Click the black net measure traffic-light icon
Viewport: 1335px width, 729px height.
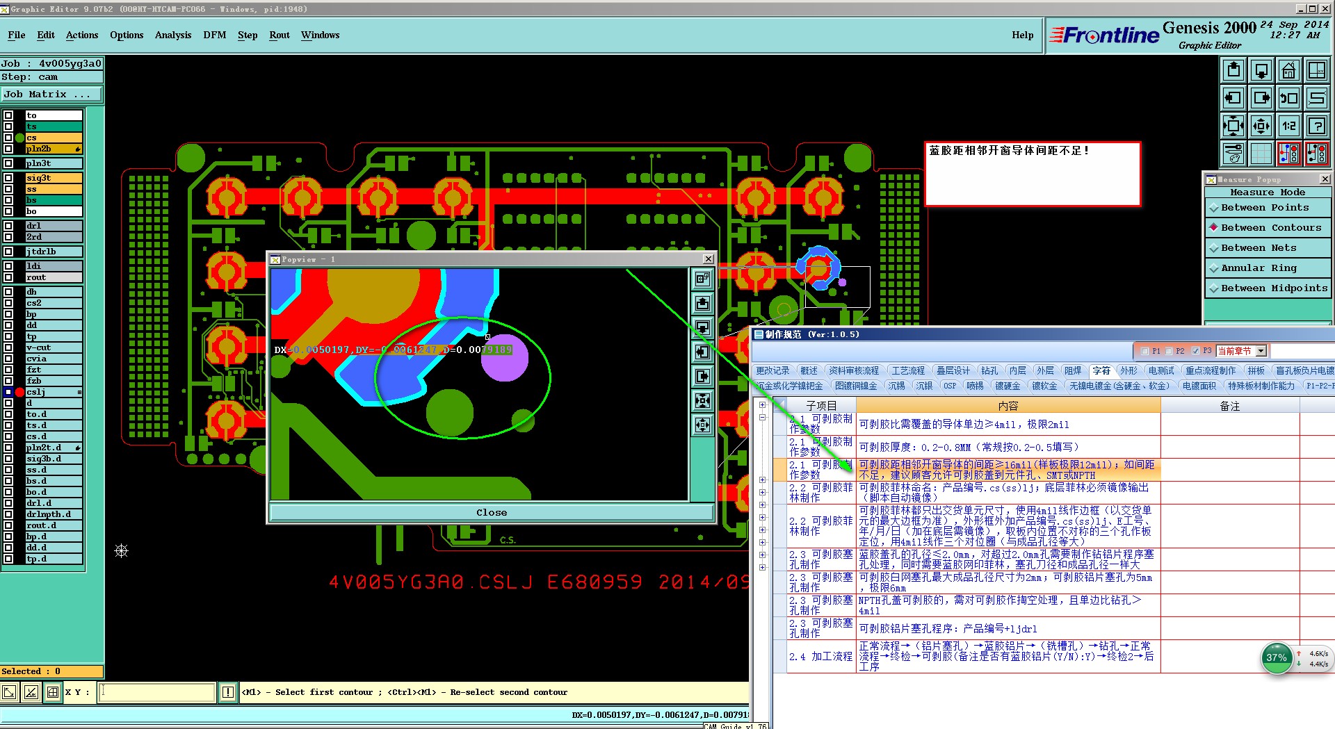click(x=1317, y=154)
